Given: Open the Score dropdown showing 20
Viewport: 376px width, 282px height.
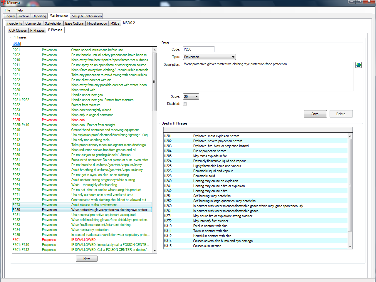Looking at the screenshot, I should click(191, 97).
